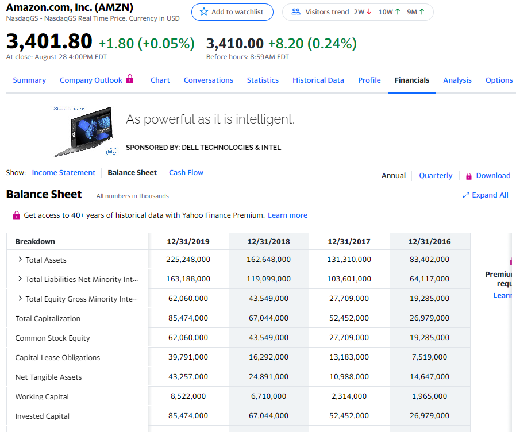The height and width of the screenshot is (432, 516).
Task: Click the 12/31/2018 column header
Action: tap(268, 241)
